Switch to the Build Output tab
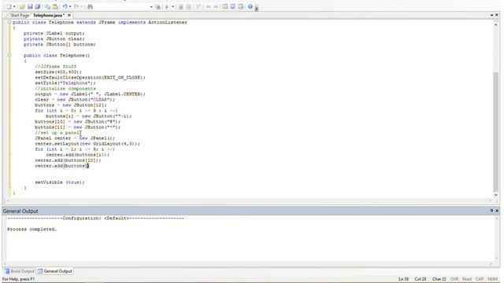Screen dimensions: 504x283 point(19,271)
